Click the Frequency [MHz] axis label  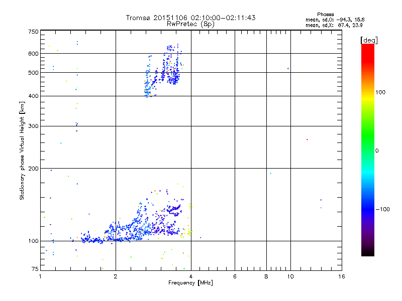[190, 283]
